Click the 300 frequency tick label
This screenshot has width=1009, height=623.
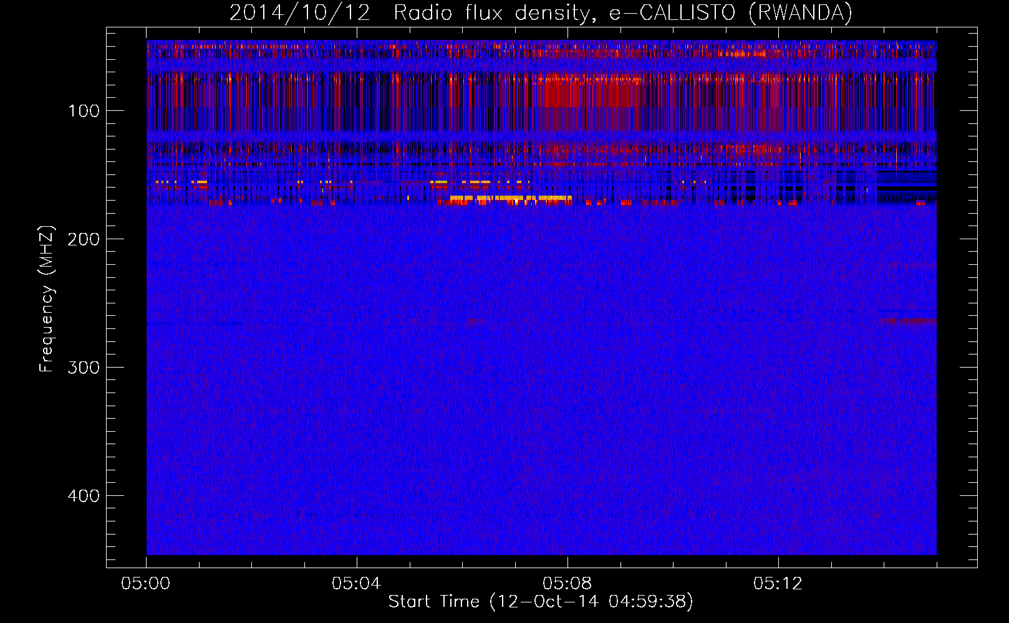(84, 368)
